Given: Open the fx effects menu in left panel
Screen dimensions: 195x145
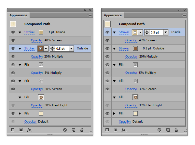Looking at the screenshot, I should [x=30, y=130].
